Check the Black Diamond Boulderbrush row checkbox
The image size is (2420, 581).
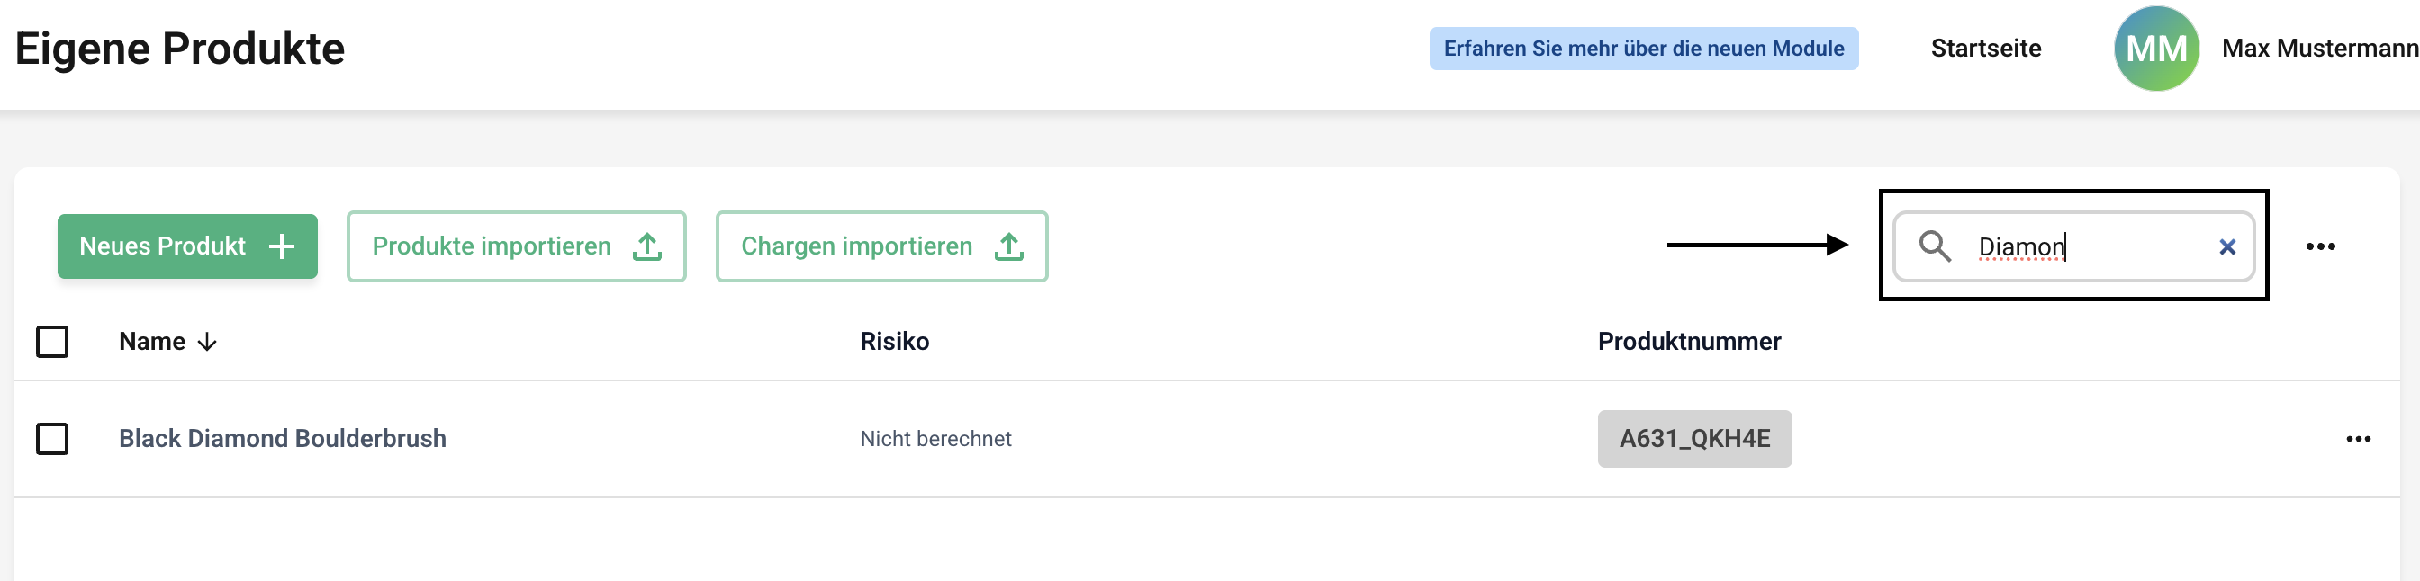pyautogui.click(x=52, y=439)
